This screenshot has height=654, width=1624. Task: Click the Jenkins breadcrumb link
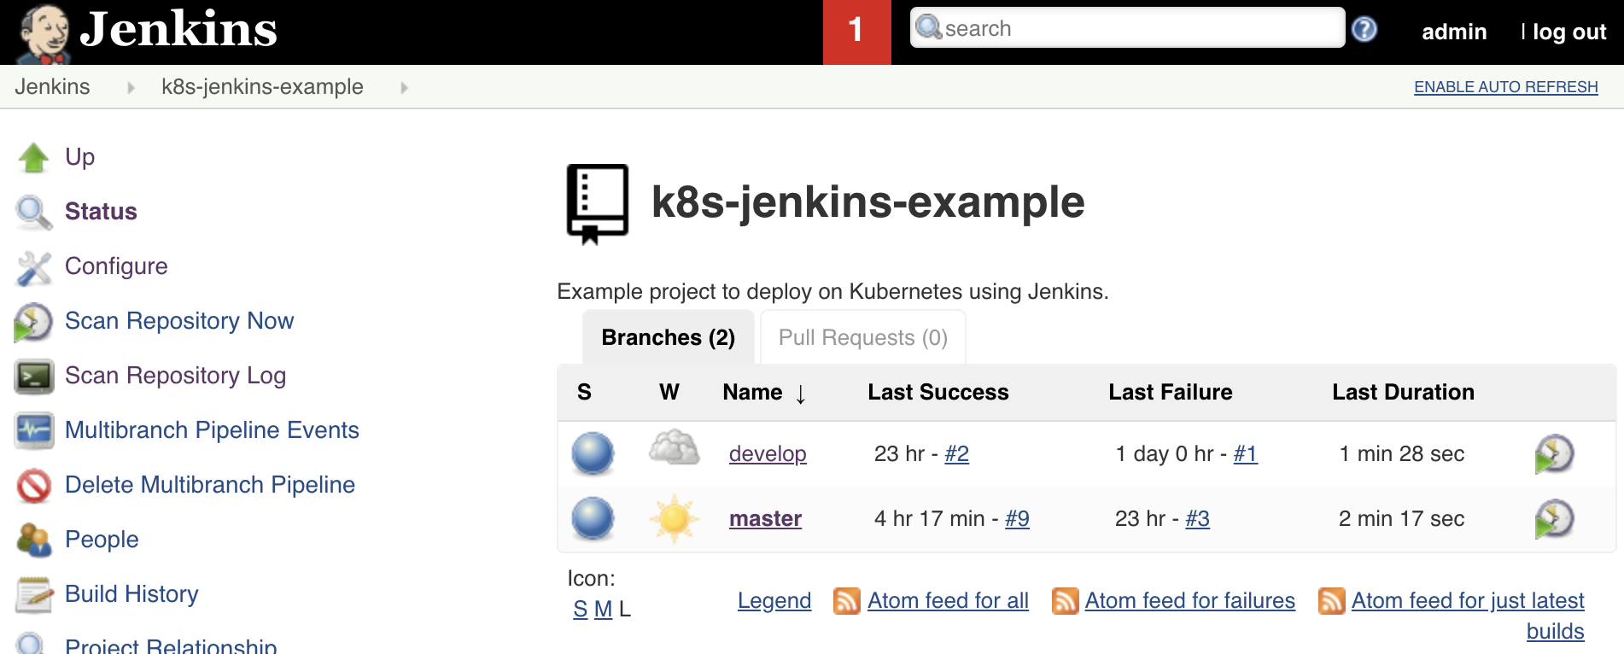(x=52, y=87)
